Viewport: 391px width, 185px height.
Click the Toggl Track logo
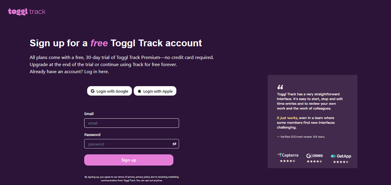(27, 12)
